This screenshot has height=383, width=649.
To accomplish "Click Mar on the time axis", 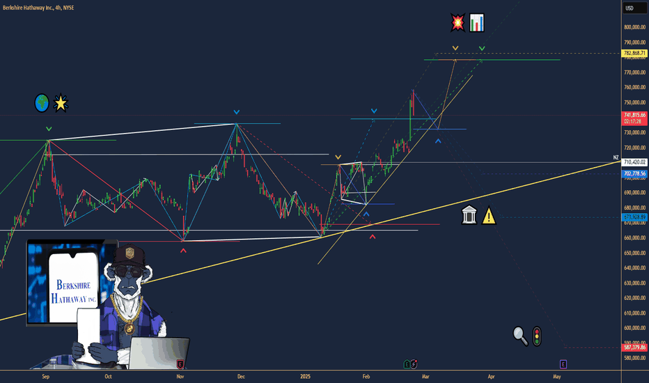I will (x=425, y=376).
